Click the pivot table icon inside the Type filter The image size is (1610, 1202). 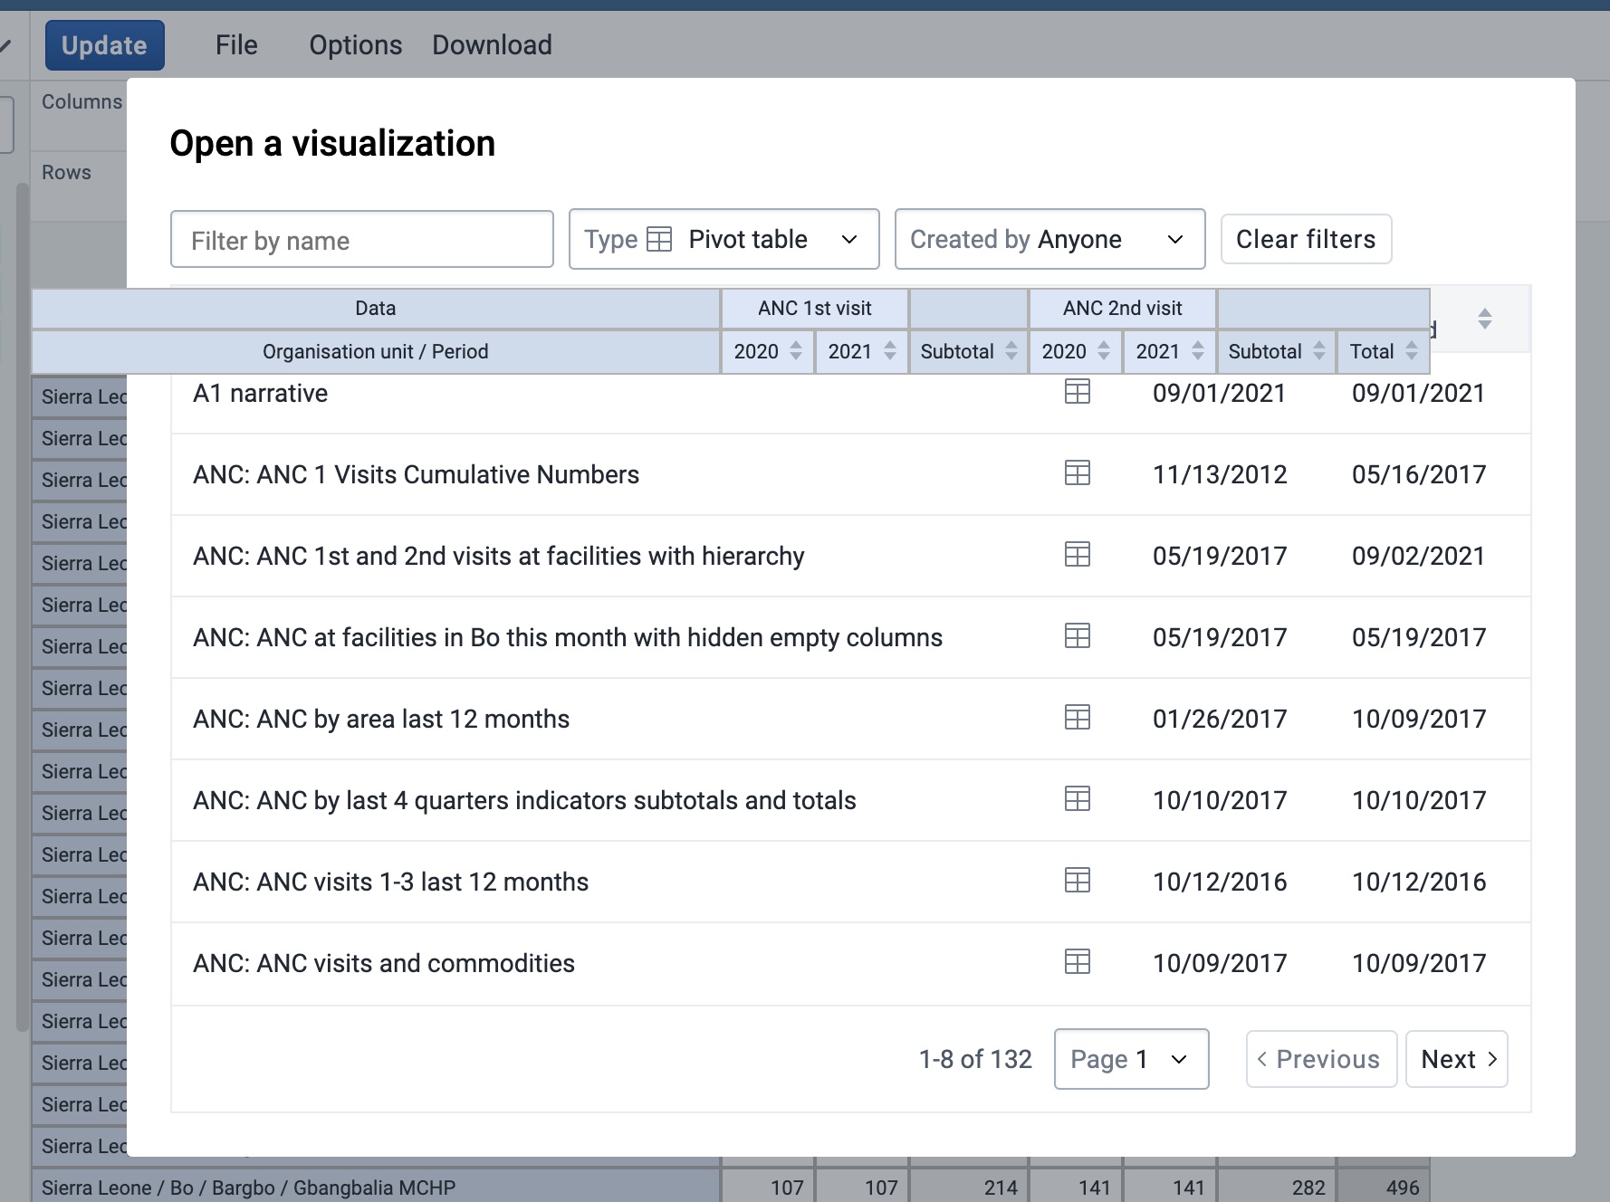click(x=658, y=239)
